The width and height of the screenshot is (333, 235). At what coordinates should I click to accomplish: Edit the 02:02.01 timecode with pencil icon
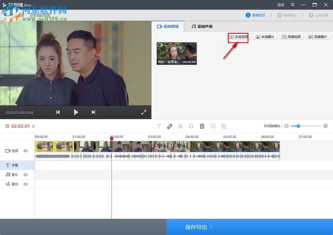33,126
